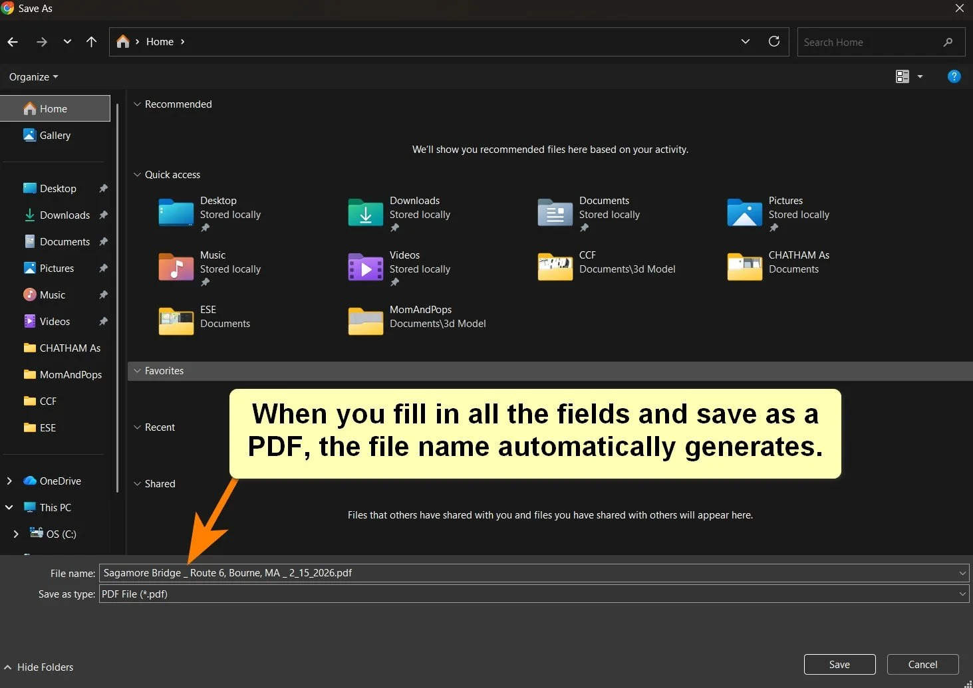
Task: Close the Save As dialog
Action: (960, 8)
